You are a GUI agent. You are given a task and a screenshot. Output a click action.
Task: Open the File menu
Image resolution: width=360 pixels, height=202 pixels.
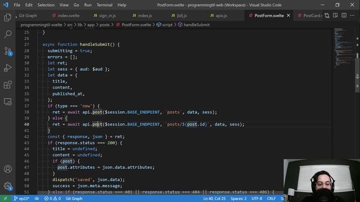point(17,5)
